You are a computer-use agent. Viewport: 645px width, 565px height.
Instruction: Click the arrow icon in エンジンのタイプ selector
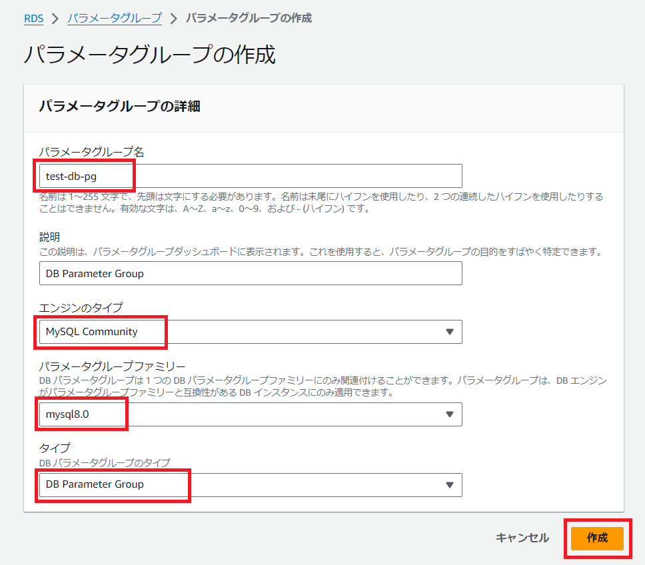[x=449, y=332]
